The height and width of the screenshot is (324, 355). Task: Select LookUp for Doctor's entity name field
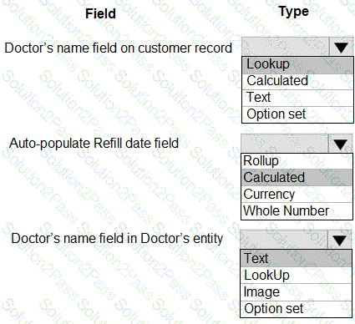(296, 276)
